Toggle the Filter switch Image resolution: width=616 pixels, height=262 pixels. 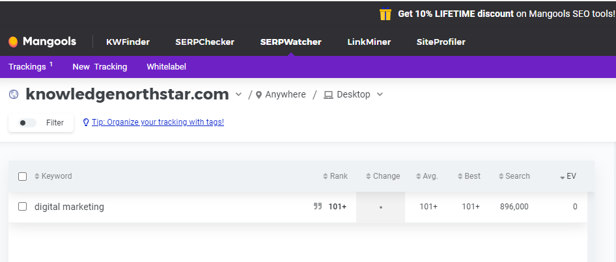click(x=27, y=123)
